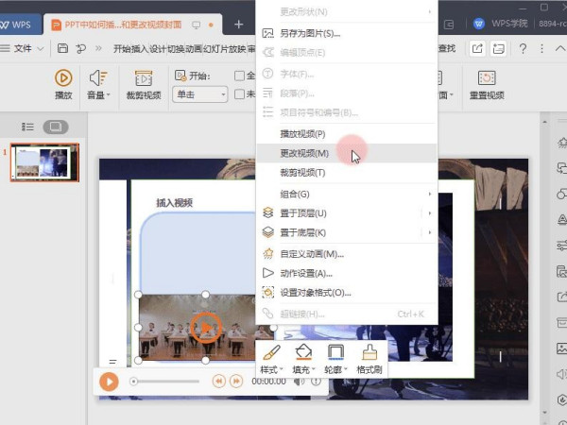Open the File menu
This screenshot has width=567, height=425.
pos(23,48)
